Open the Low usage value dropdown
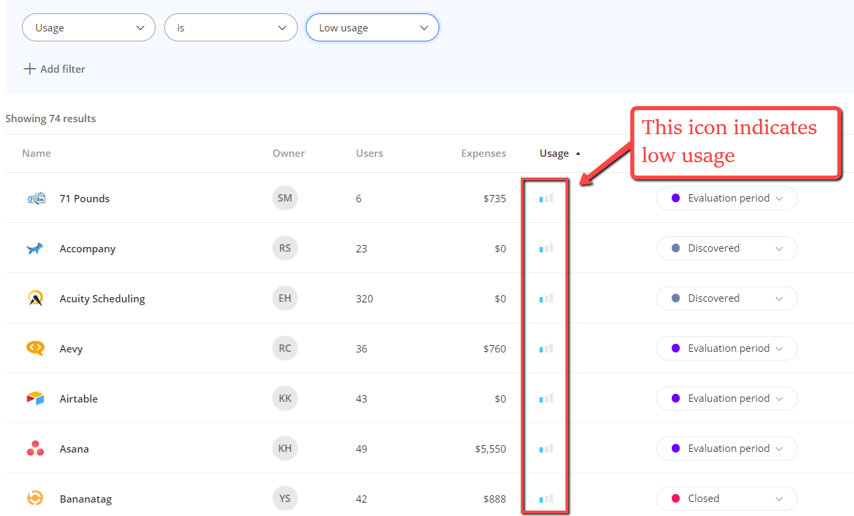The image size is (854, 516). (373, 28)
